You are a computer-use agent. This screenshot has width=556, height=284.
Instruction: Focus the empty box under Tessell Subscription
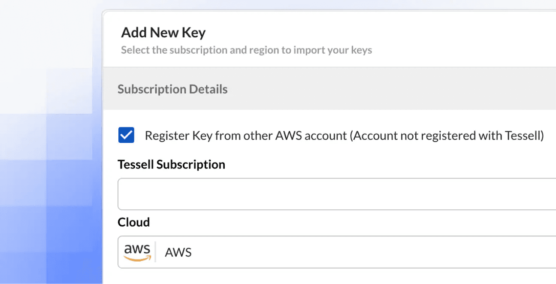[337, 194]
